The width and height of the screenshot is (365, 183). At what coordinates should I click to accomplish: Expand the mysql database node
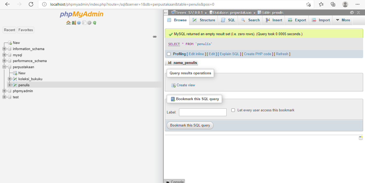click(x=4, y=55)
